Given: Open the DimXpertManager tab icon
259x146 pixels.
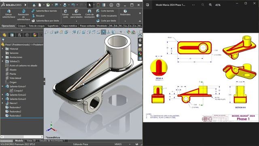Looking at the screenshot, I should [x=27, y=35].
